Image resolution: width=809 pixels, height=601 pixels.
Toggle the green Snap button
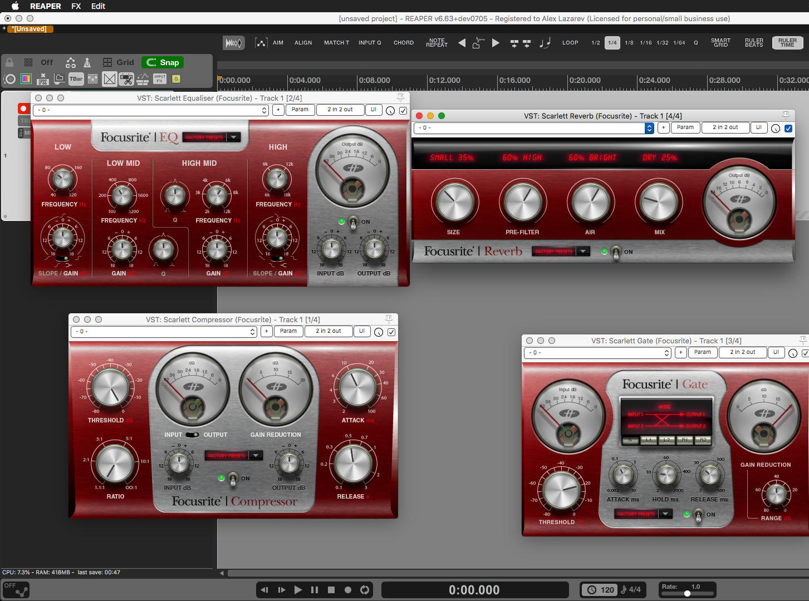(163, 62)
